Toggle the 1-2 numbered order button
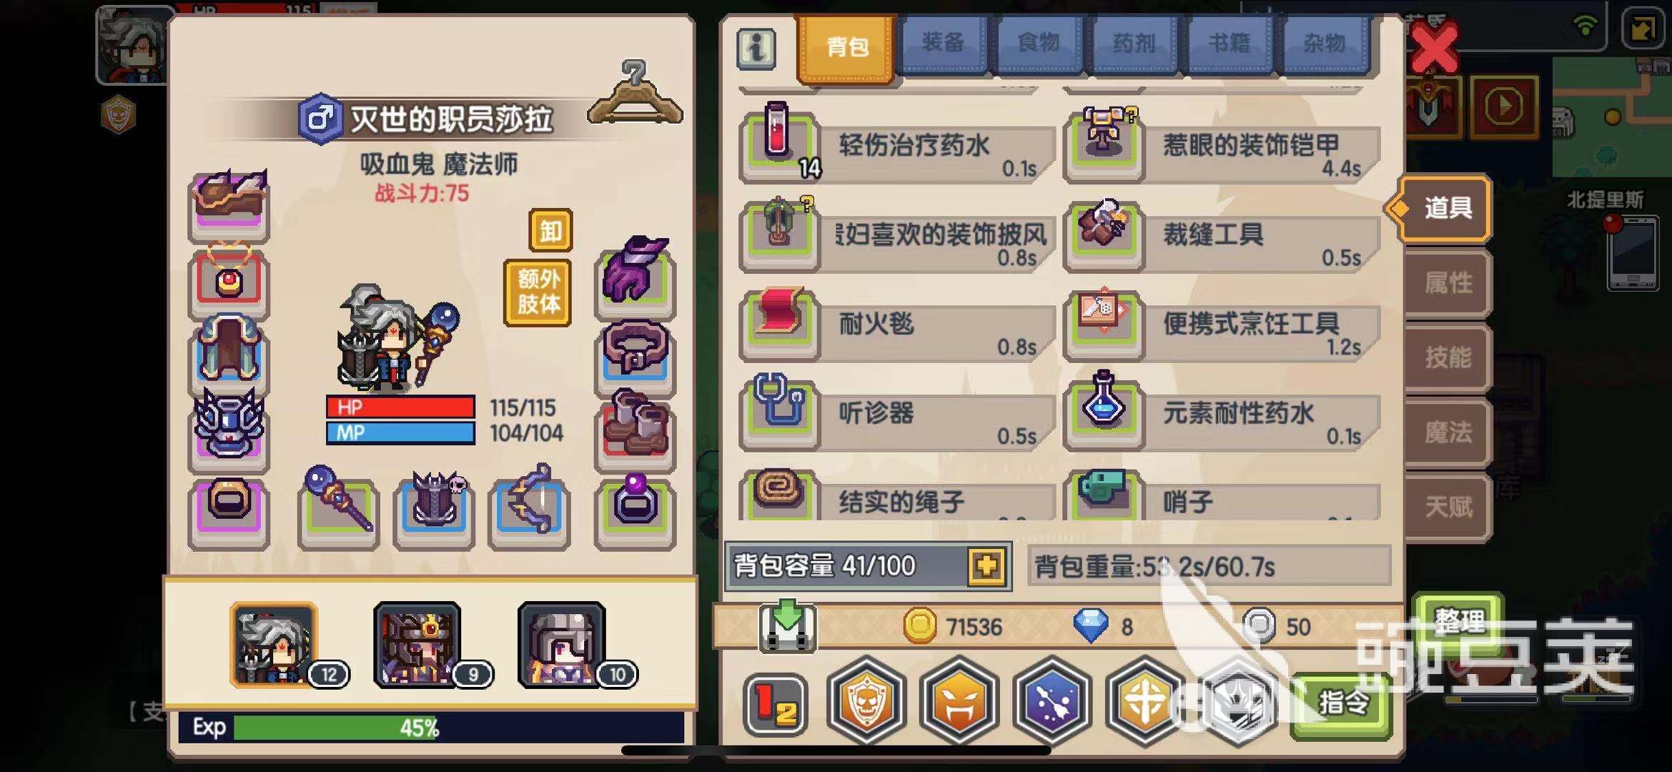 pos(776,704)
